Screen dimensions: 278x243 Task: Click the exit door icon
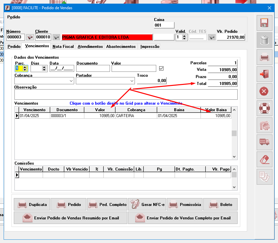click(264, 74)
